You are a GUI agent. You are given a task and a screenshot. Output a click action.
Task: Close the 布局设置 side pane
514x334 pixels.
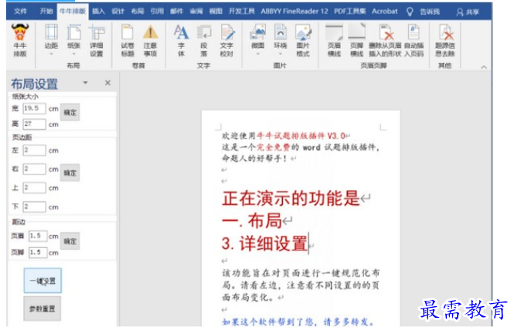click(107, 83)
